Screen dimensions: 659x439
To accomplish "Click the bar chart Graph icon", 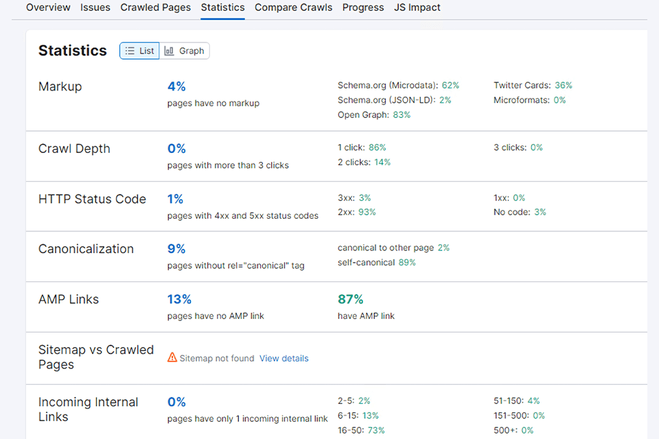I will pyautogui.click(x=169, y=51).
